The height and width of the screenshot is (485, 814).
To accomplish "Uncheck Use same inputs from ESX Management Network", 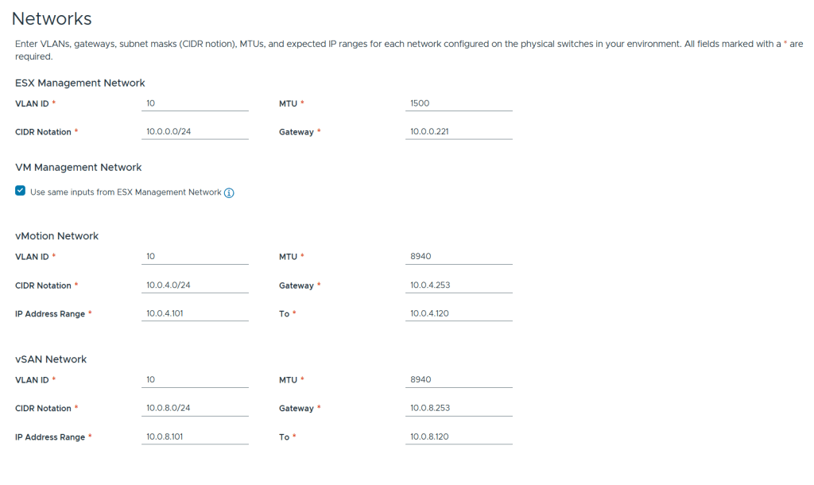I will coord(21,192).
